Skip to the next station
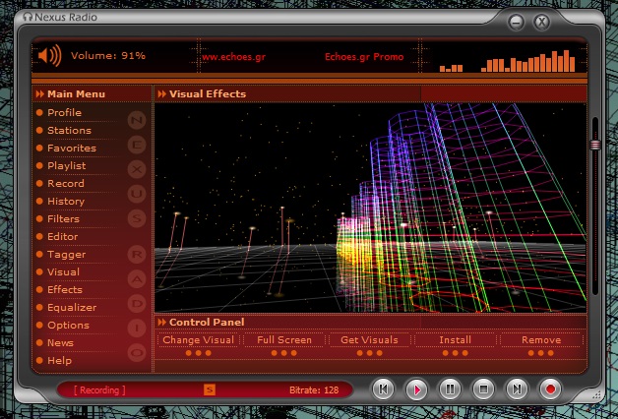This screenshot has height=419, width=618. [516, 389]
